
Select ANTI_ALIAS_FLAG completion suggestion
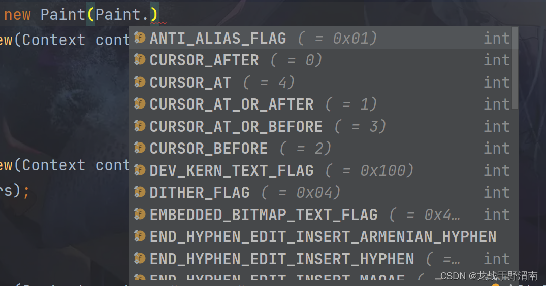pyautogui.click(x=320, y=38)
